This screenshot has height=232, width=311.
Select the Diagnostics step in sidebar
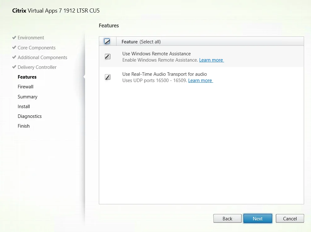[x=30, y=116]
